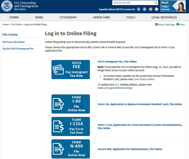Open the USCIS Twitter icon
The width and height of the screenshot is (189, 159).
pos(145,9)
